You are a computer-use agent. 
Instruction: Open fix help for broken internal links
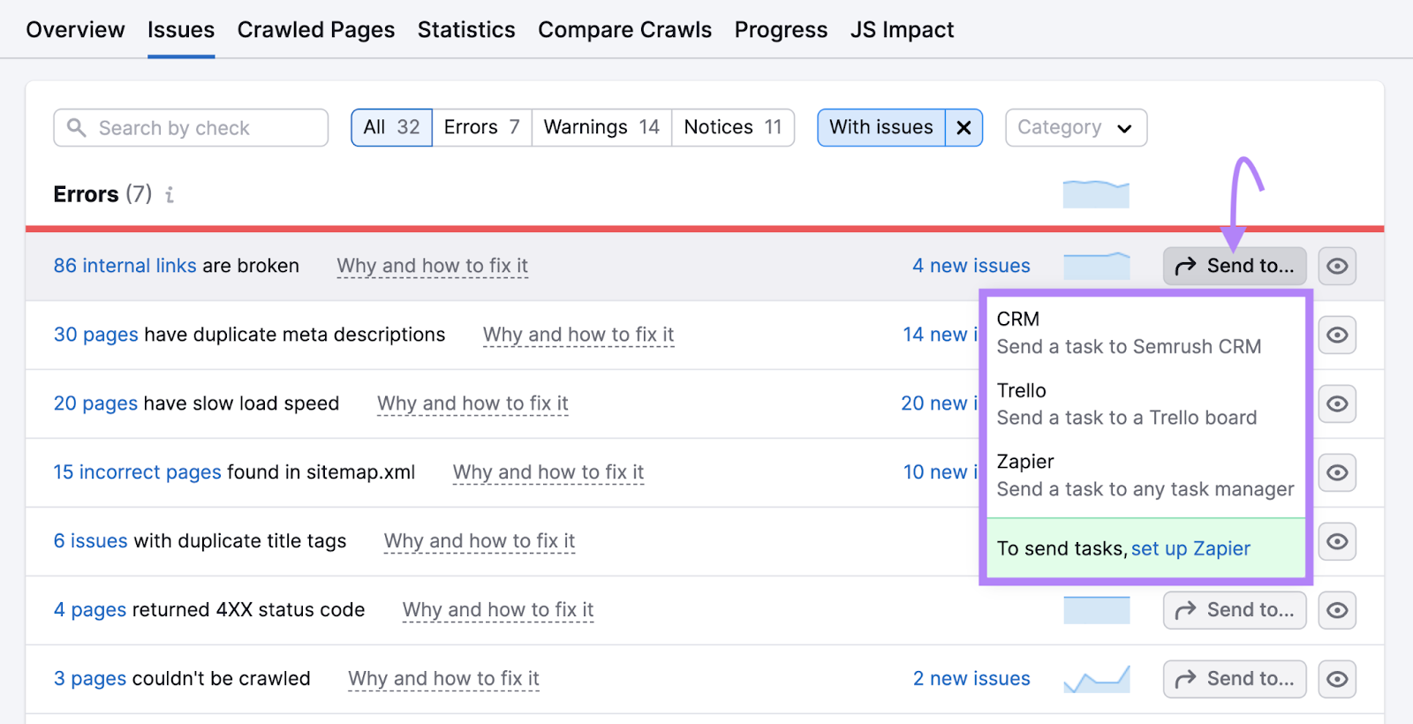click(433, 266)
